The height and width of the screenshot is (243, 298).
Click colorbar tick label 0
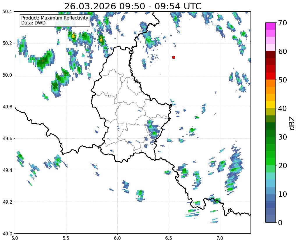click(280, 223)
